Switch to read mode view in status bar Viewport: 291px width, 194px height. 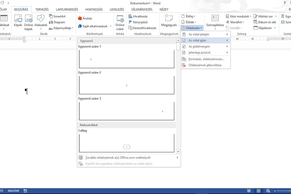(x=249, y=191)
